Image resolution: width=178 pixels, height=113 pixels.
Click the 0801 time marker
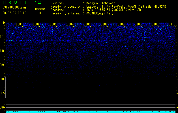pyautogui.click(x=19, y=24)
